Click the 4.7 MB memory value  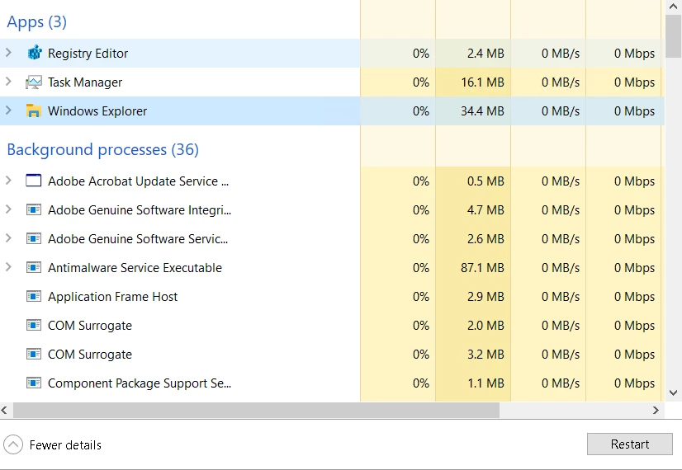point(485,210)
